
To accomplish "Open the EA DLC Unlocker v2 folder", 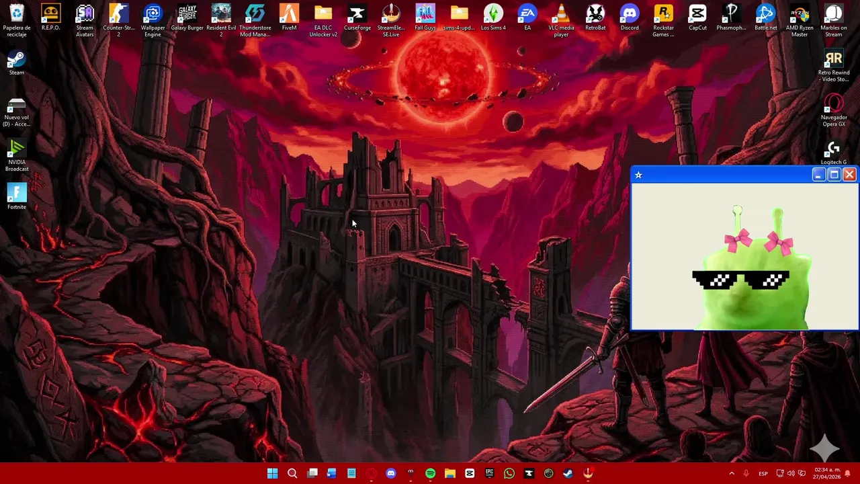I will click(323, 19).
